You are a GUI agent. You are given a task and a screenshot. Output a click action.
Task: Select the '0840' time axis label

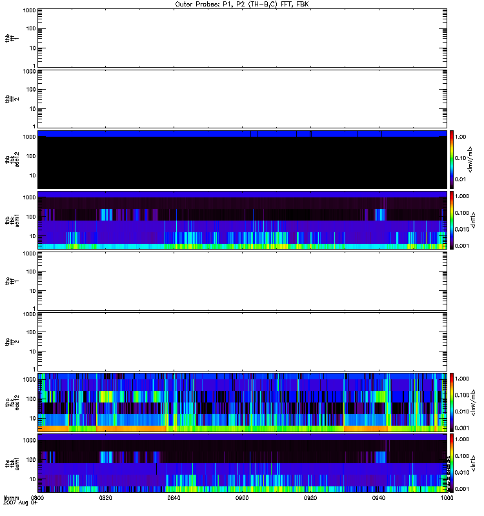click(174, 497)
